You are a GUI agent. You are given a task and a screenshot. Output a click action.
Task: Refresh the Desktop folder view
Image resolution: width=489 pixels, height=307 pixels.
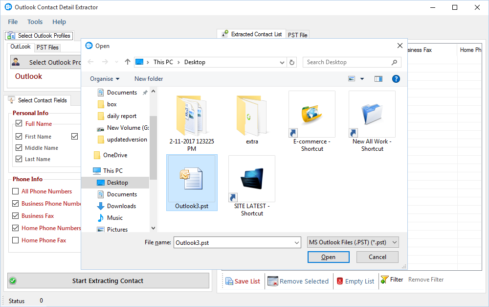coord(292,62)
